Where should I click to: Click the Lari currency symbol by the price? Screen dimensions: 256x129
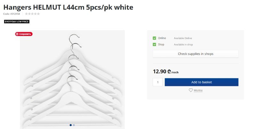click(x=169, y=72)
